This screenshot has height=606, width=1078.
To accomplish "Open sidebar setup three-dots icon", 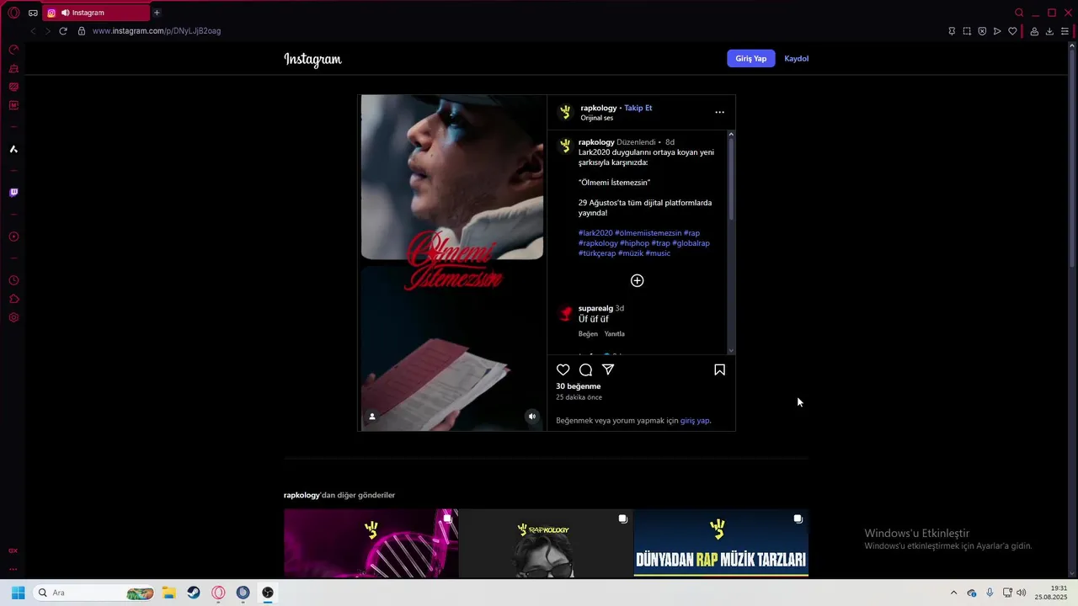I will click(x=13, y=569).
